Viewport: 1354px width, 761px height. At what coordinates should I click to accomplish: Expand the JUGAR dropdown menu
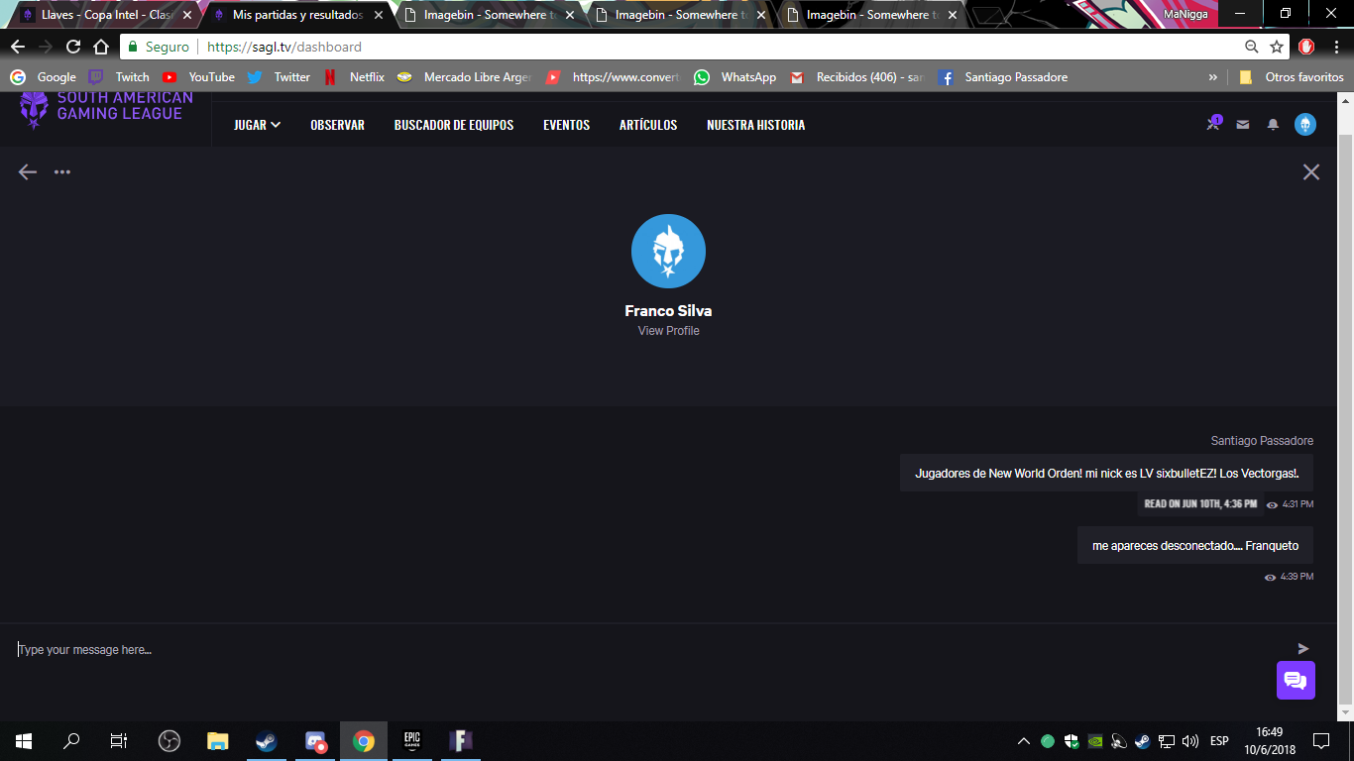257,125
